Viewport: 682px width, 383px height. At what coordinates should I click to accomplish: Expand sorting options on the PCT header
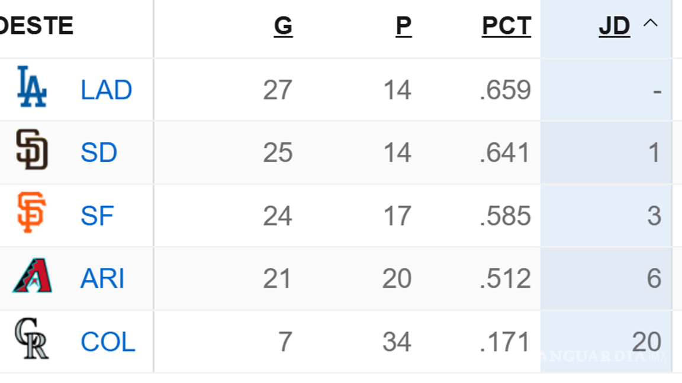pos(506,26)
